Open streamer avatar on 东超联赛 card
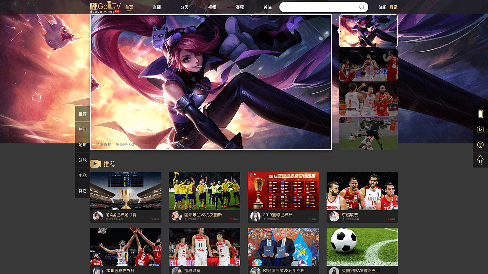Image resolution: width=488 pixels, height=274 pixels. [x=334, y=216]
